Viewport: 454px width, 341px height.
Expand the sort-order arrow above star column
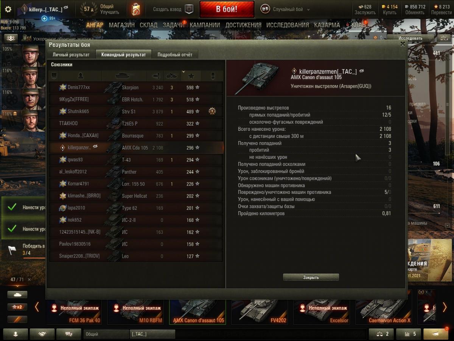coord(183,71)
